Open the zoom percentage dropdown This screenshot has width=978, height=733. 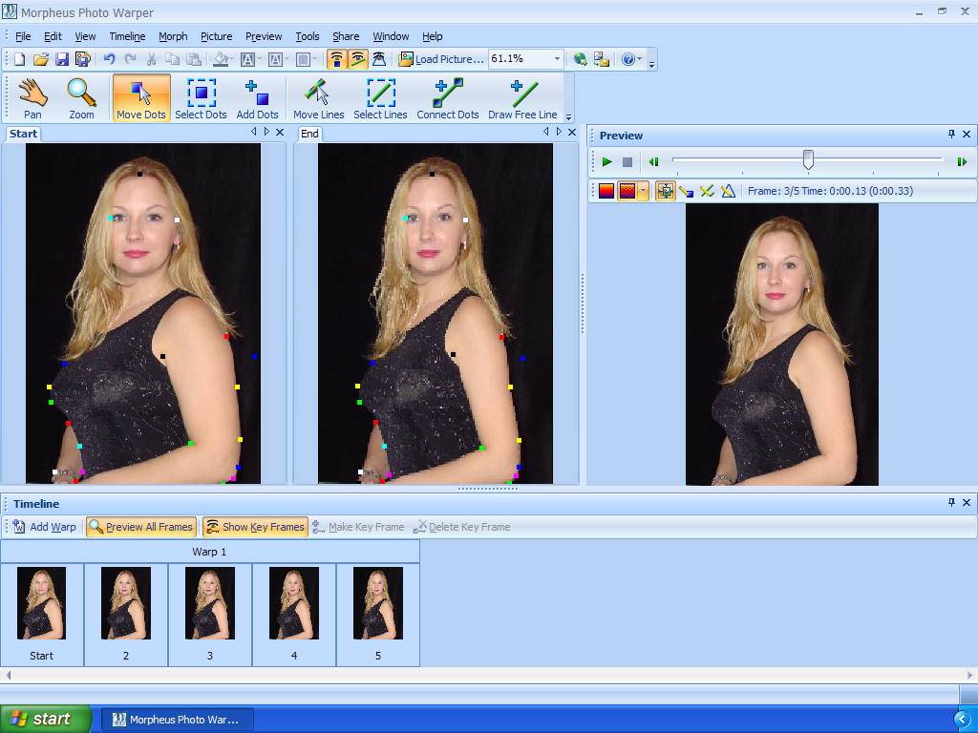[x=557, y=59]
